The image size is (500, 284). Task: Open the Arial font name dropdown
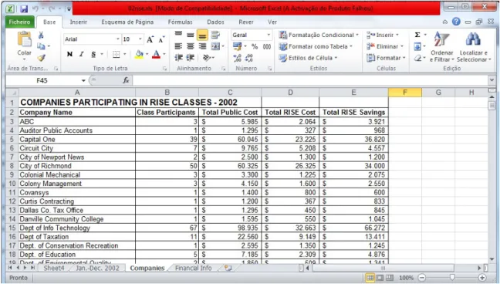click(117, 39)
